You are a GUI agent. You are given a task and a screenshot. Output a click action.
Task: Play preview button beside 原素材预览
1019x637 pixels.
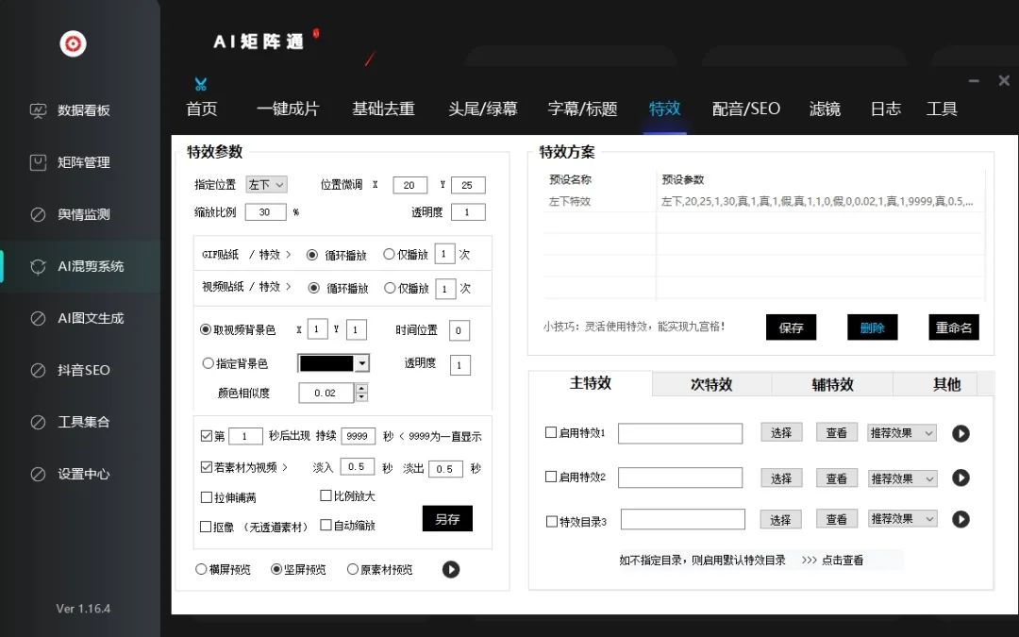tap(451, 569)
